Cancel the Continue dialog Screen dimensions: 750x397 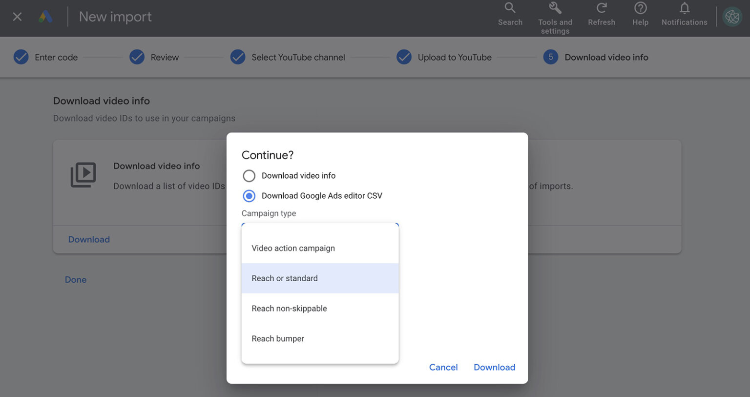[x=443, y=367]
